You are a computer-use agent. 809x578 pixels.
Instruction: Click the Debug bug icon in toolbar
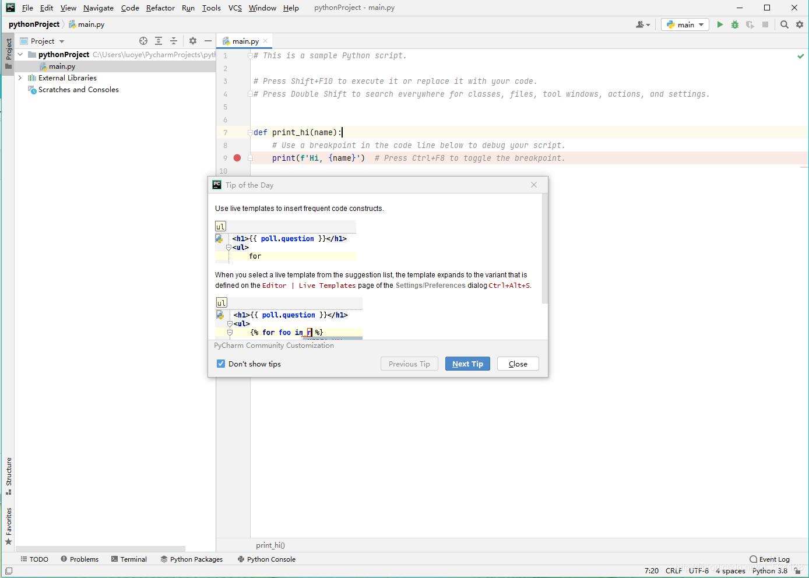click(735, 24)
